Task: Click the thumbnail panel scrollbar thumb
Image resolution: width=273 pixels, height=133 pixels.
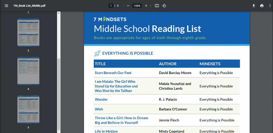Action: click(x=59, y=94)
